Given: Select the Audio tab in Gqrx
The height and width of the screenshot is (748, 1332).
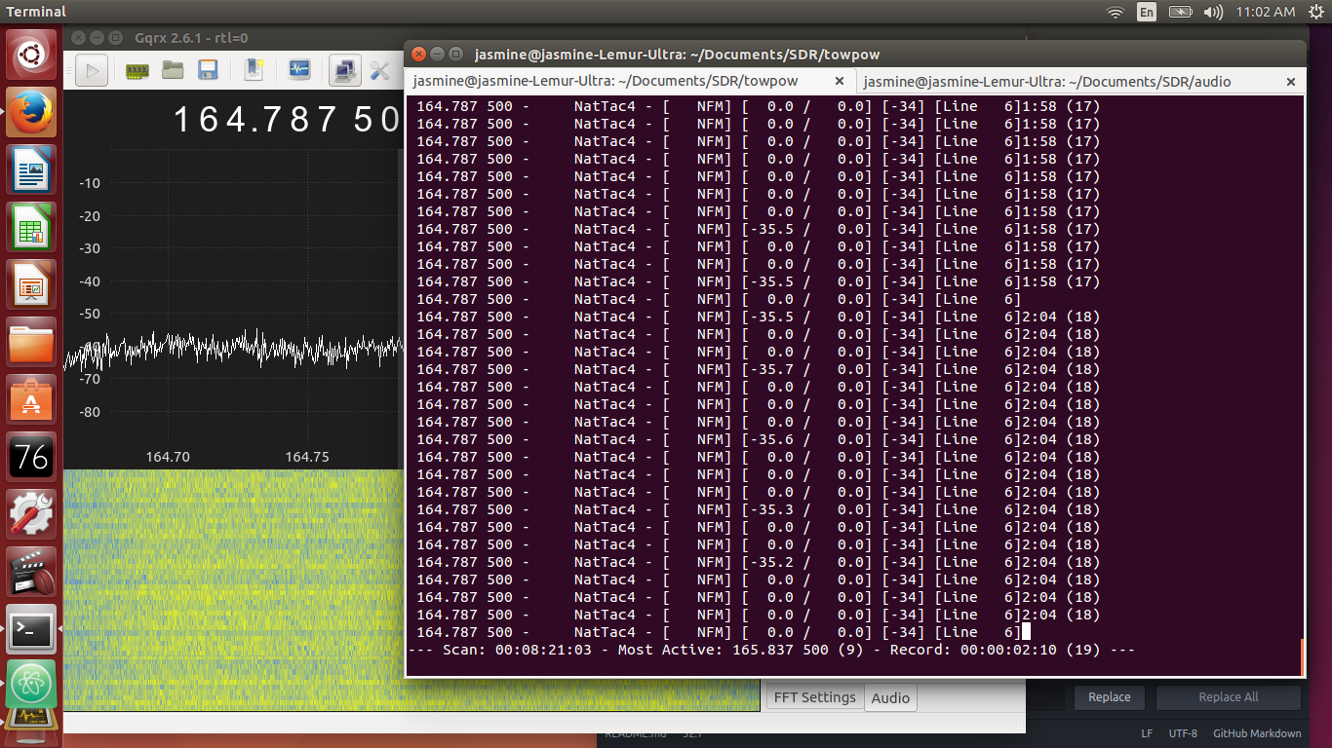Looking at the screenshot, I should tap(890, 697).
